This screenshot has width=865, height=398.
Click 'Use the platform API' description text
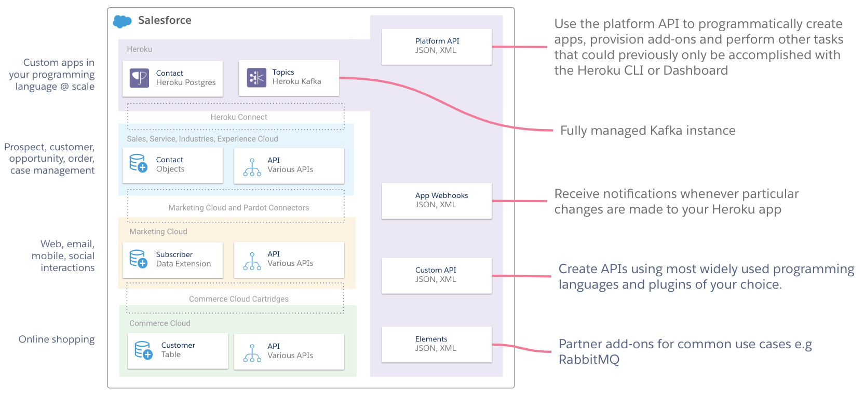tap(699, 47)
